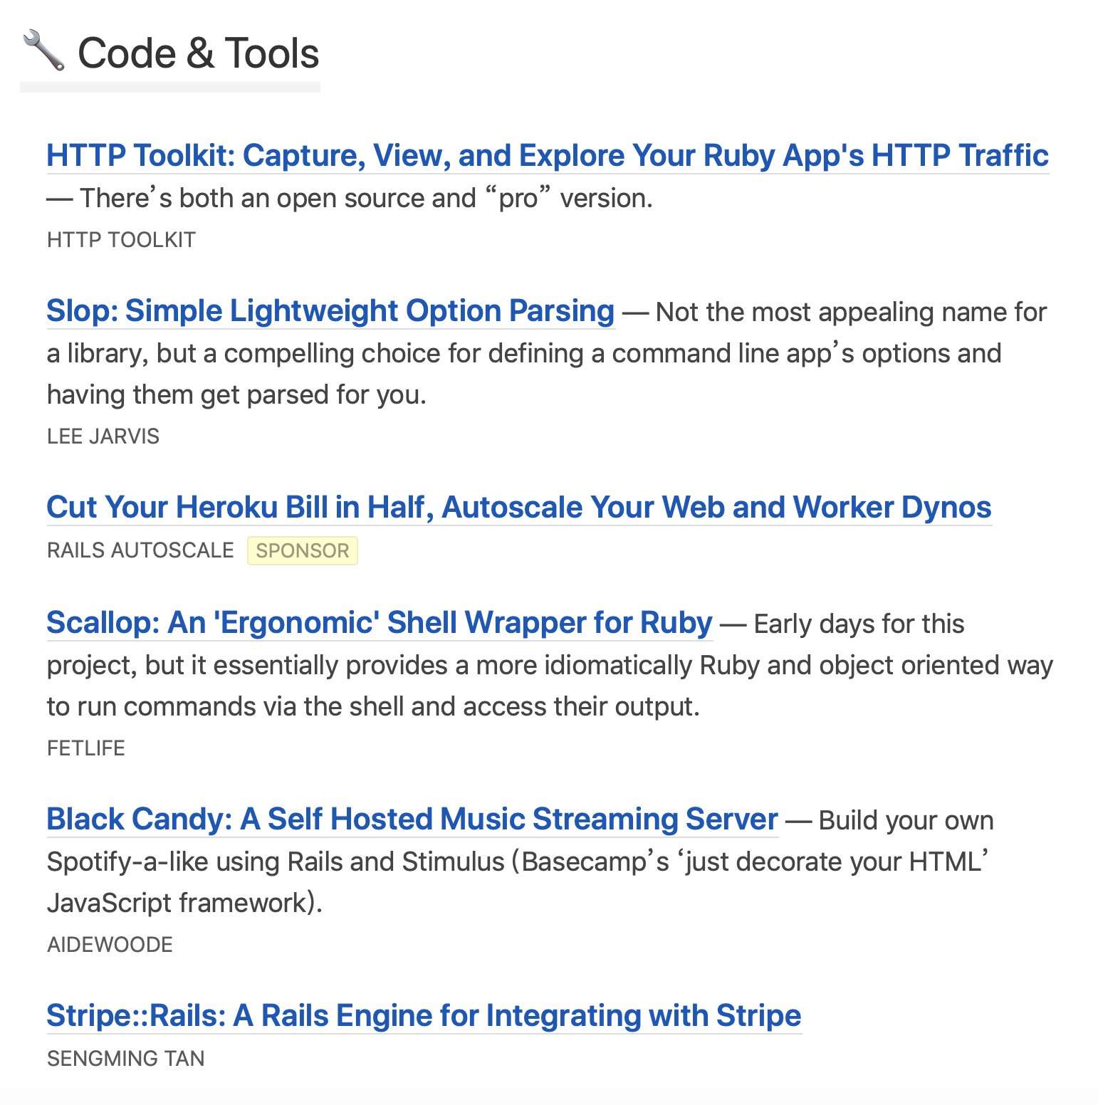1098x1105 pixels.
Task: Open the Cut Your Heroku Bill in Half link
Action: click(519, 508)
